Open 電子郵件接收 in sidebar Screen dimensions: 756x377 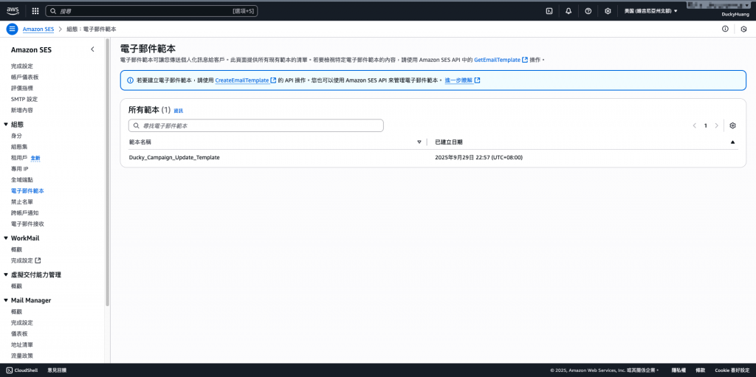point(27,224)
